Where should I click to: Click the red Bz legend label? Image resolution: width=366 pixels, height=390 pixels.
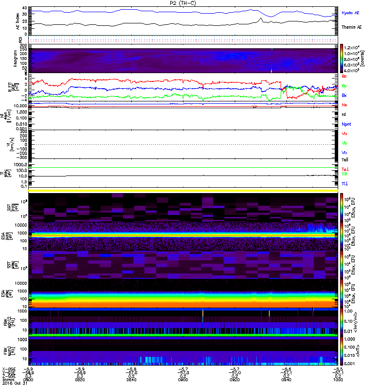(x=344, y=76)
